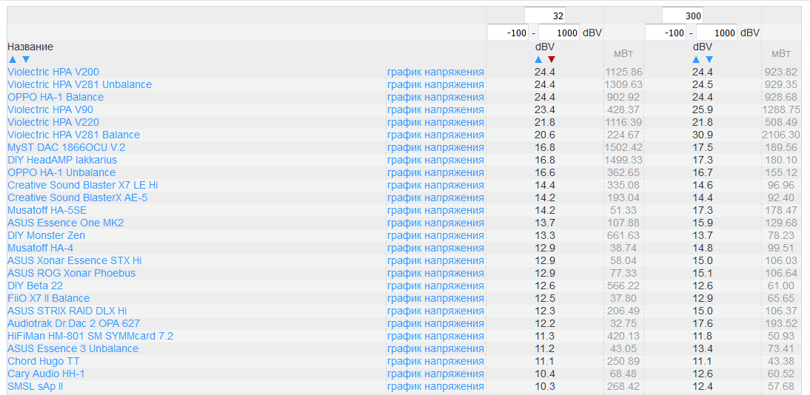Open ASUS Essence One MK2 link
The height and width of the screenshot is (395, 810).
coord(66,223)
